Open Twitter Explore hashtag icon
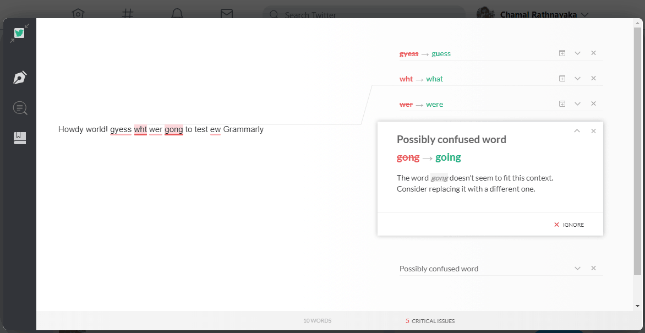The height and width of the screenshot is (333, 645). point(128,13)
